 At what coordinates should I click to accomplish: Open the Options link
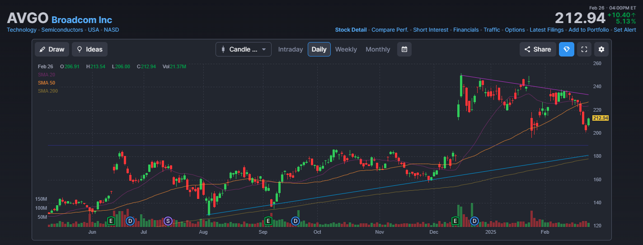coord(515,30)
